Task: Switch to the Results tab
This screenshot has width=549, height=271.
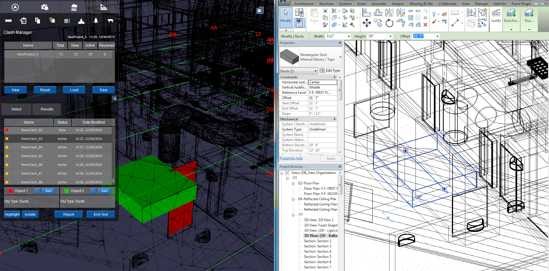Action: tap(47, 109)
